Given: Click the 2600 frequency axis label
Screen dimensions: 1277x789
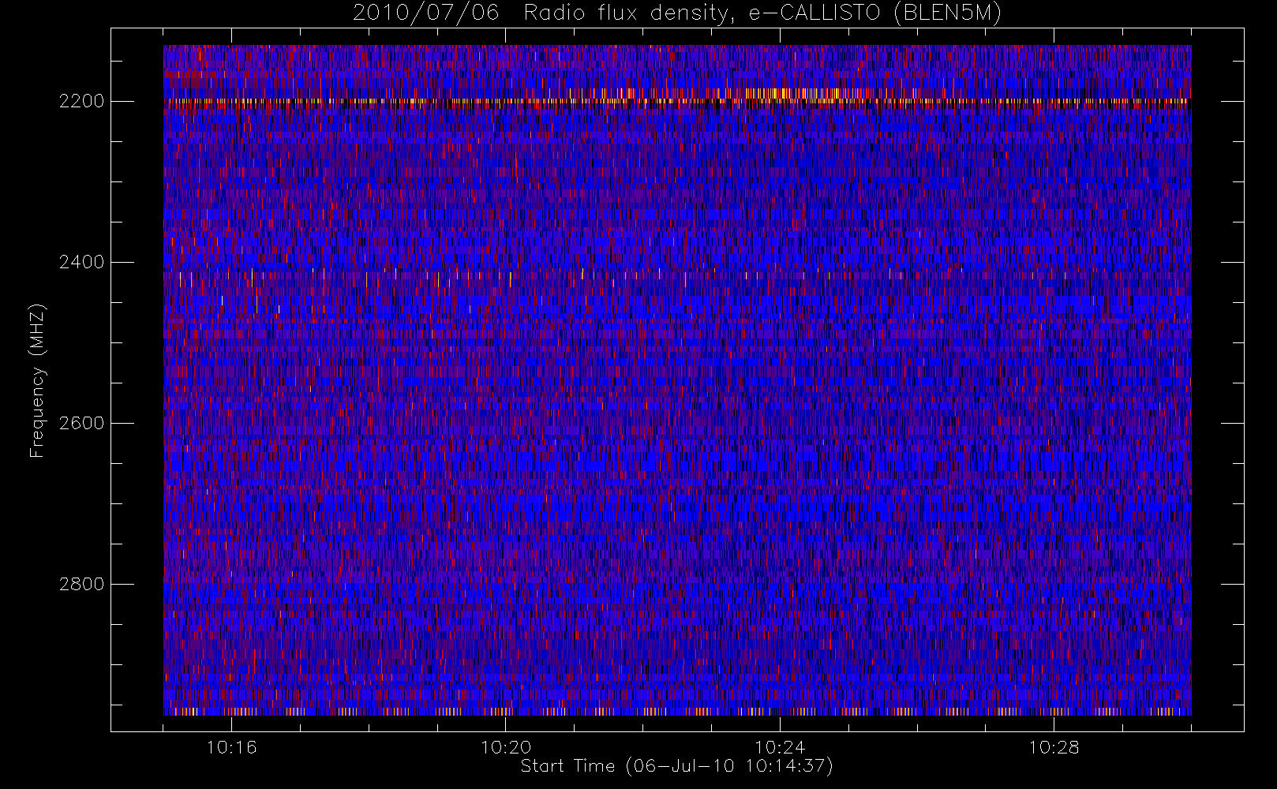Looking at the screenshot, I should [81, 424].
